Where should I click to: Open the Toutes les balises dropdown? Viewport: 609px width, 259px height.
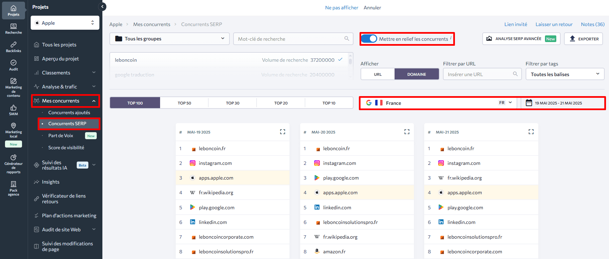pos(565,74)
